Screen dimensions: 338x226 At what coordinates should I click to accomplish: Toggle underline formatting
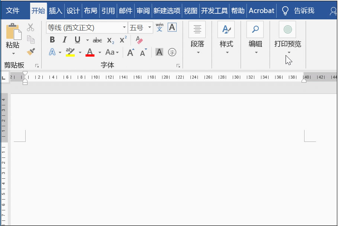[77, 40]
